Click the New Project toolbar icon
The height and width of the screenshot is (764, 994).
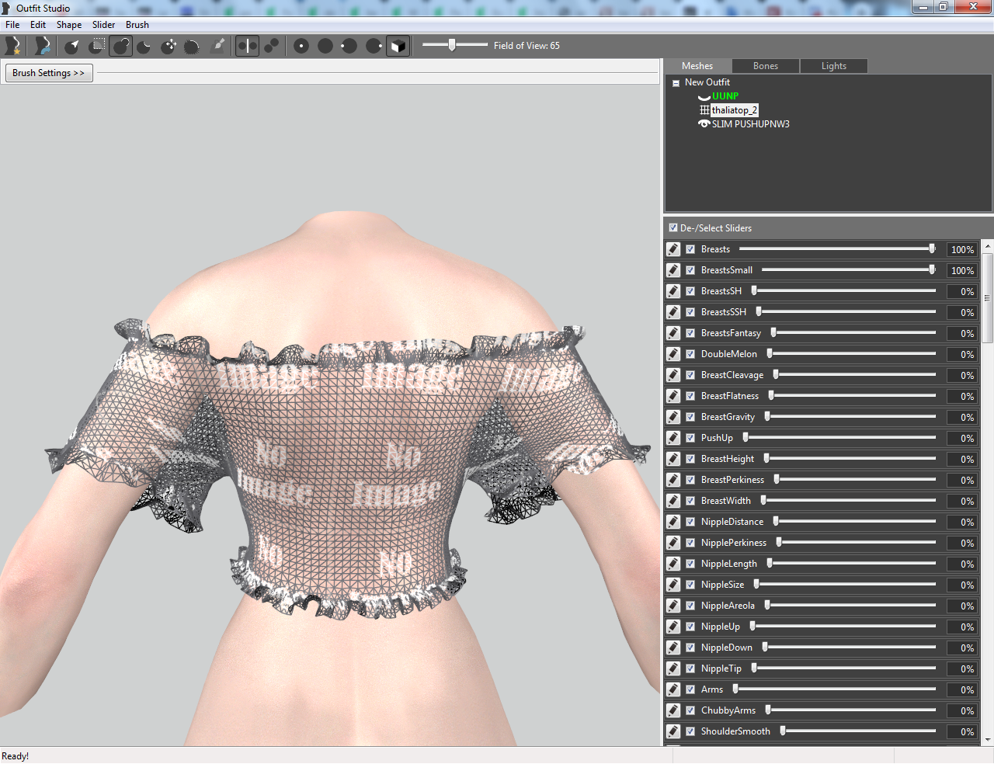(12, 46)
